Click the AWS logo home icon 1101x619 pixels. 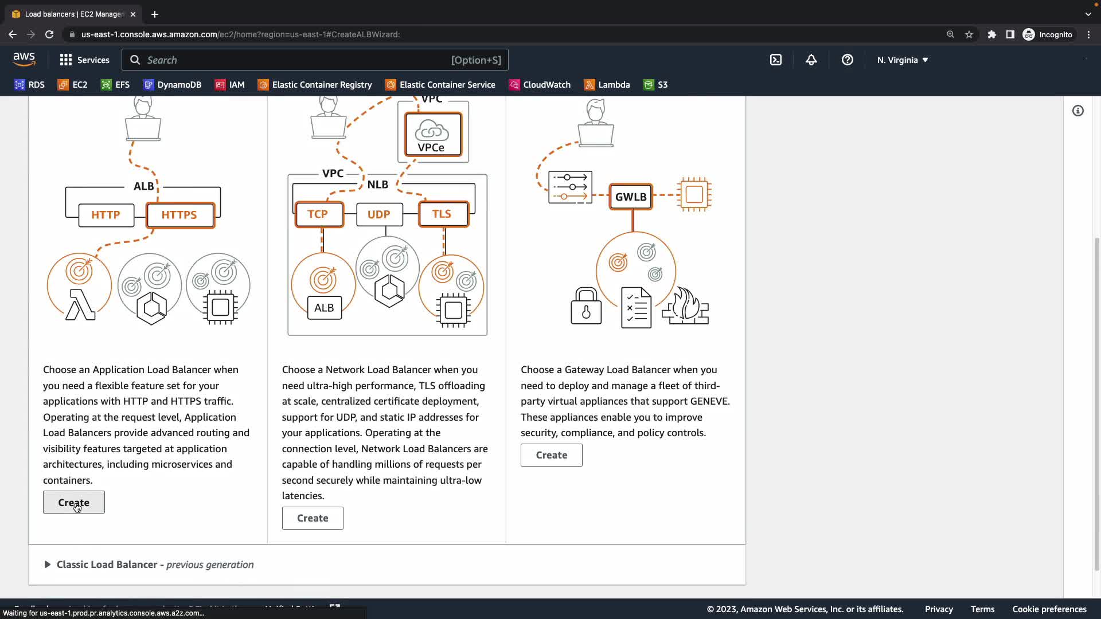[24, 59]
